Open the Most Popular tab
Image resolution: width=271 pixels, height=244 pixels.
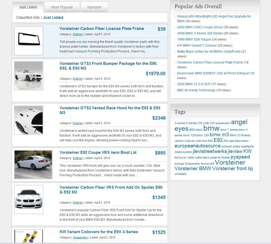[62, 7]
